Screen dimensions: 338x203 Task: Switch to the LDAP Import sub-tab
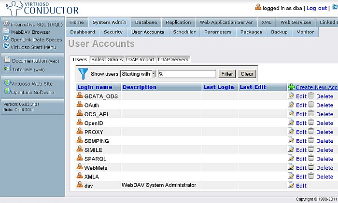coord(140,60)
